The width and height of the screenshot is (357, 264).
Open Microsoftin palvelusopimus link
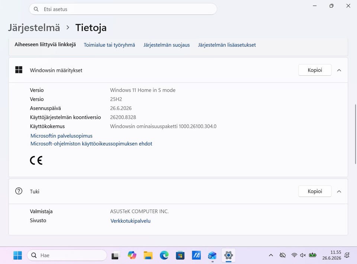[61, 136]
